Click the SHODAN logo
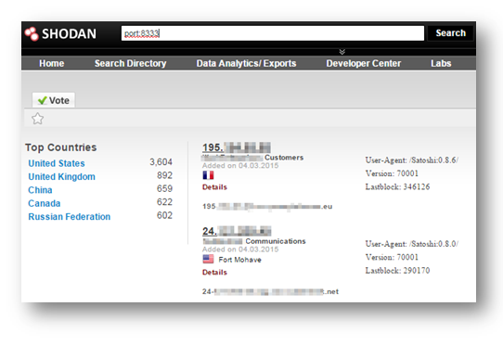Viewport: 503px width, 345px height. pyautogui.click(x=60, y=33)
